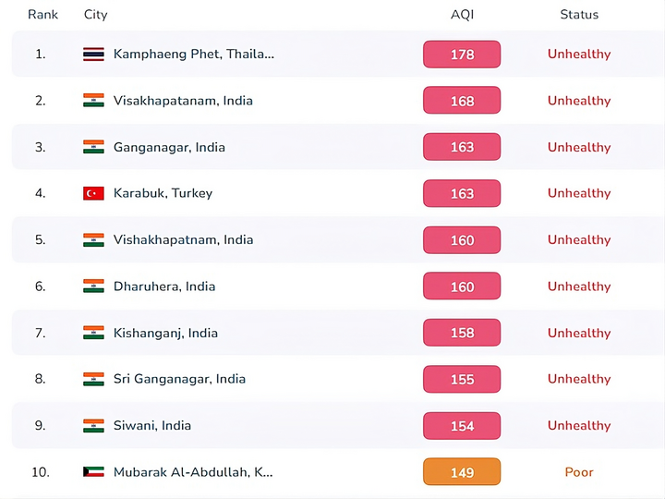Click the India flag next to Dharuhera
This screenshot has height=499, width=665.
(93, 286)
